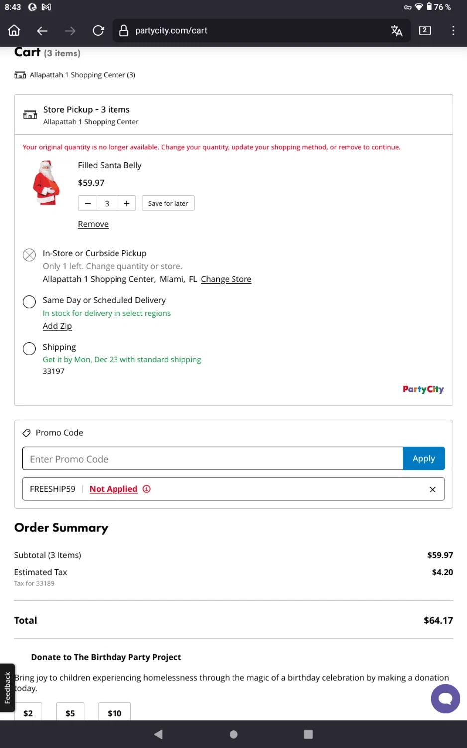Image resolution: width=467 pixels, height=748 pixels.
Task: Click the Add Zip link
Action: click(x=57, y=326)
